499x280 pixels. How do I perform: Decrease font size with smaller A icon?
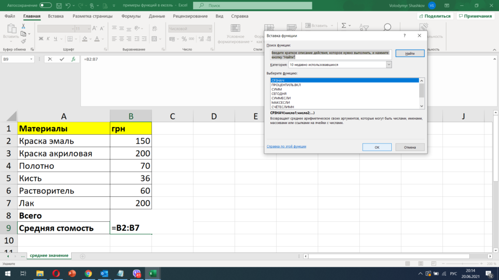pos(102,29)
